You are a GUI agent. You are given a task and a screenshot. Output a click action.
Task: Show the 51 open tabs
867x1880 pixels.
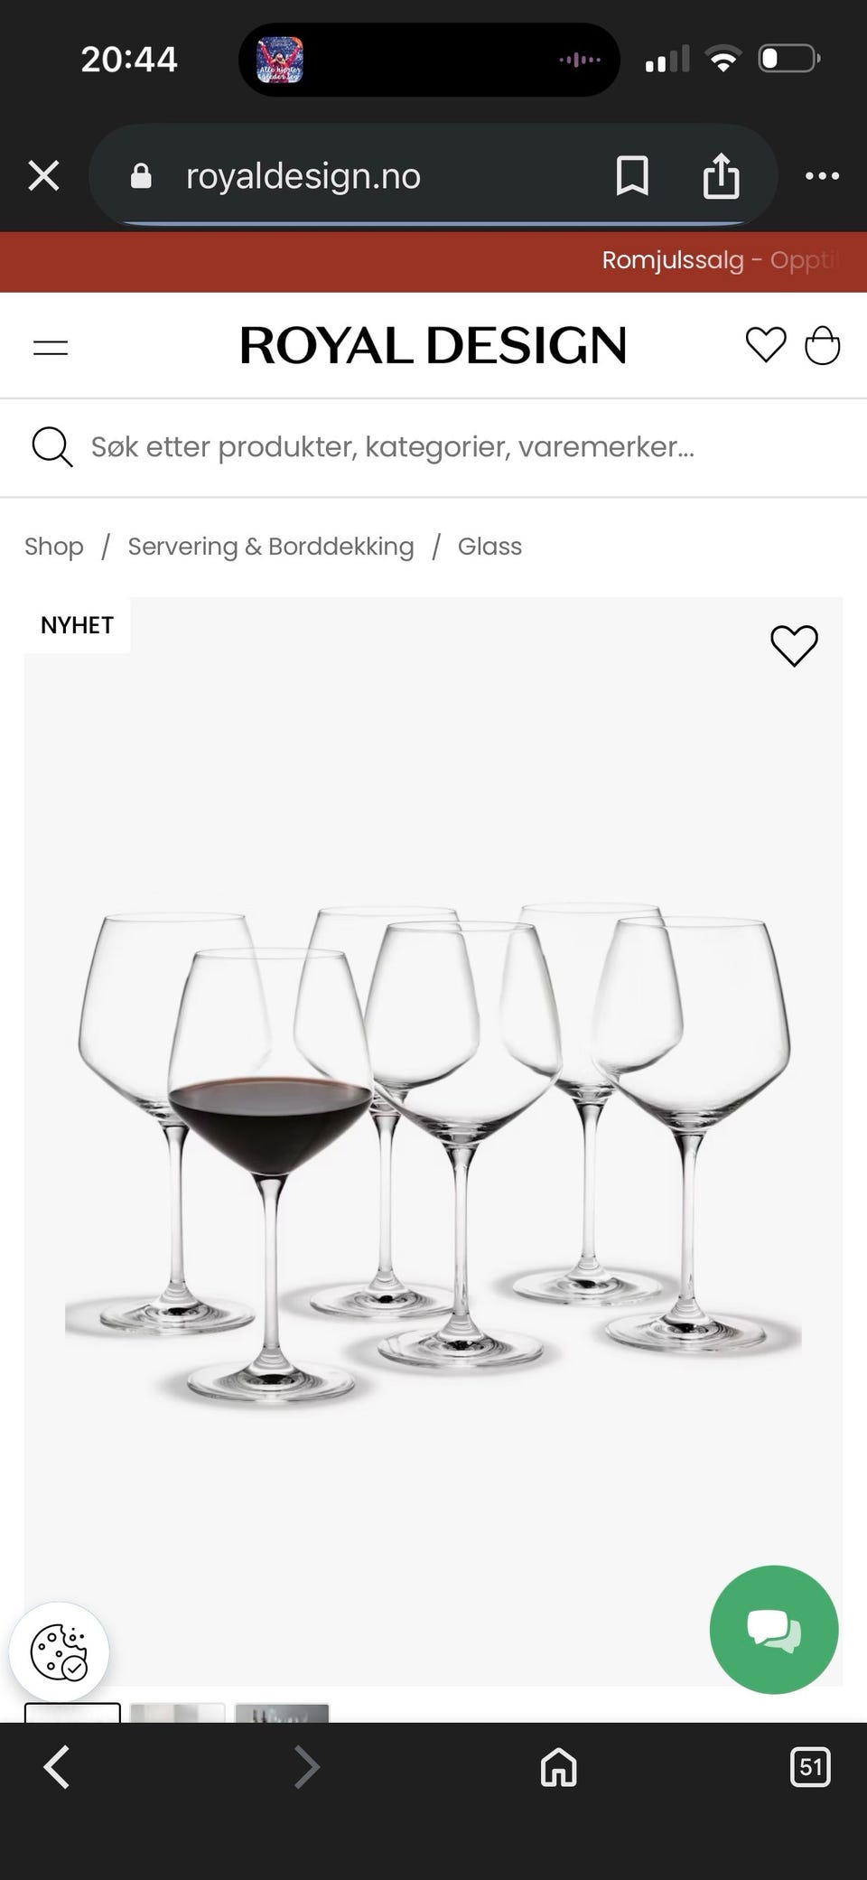[x=810, y=1767]
